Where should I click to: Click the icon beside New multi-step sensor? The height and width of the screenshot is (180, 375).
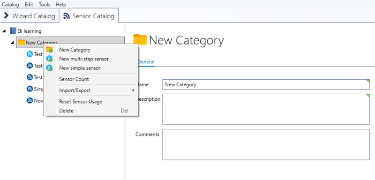click(x=49, y=59)
